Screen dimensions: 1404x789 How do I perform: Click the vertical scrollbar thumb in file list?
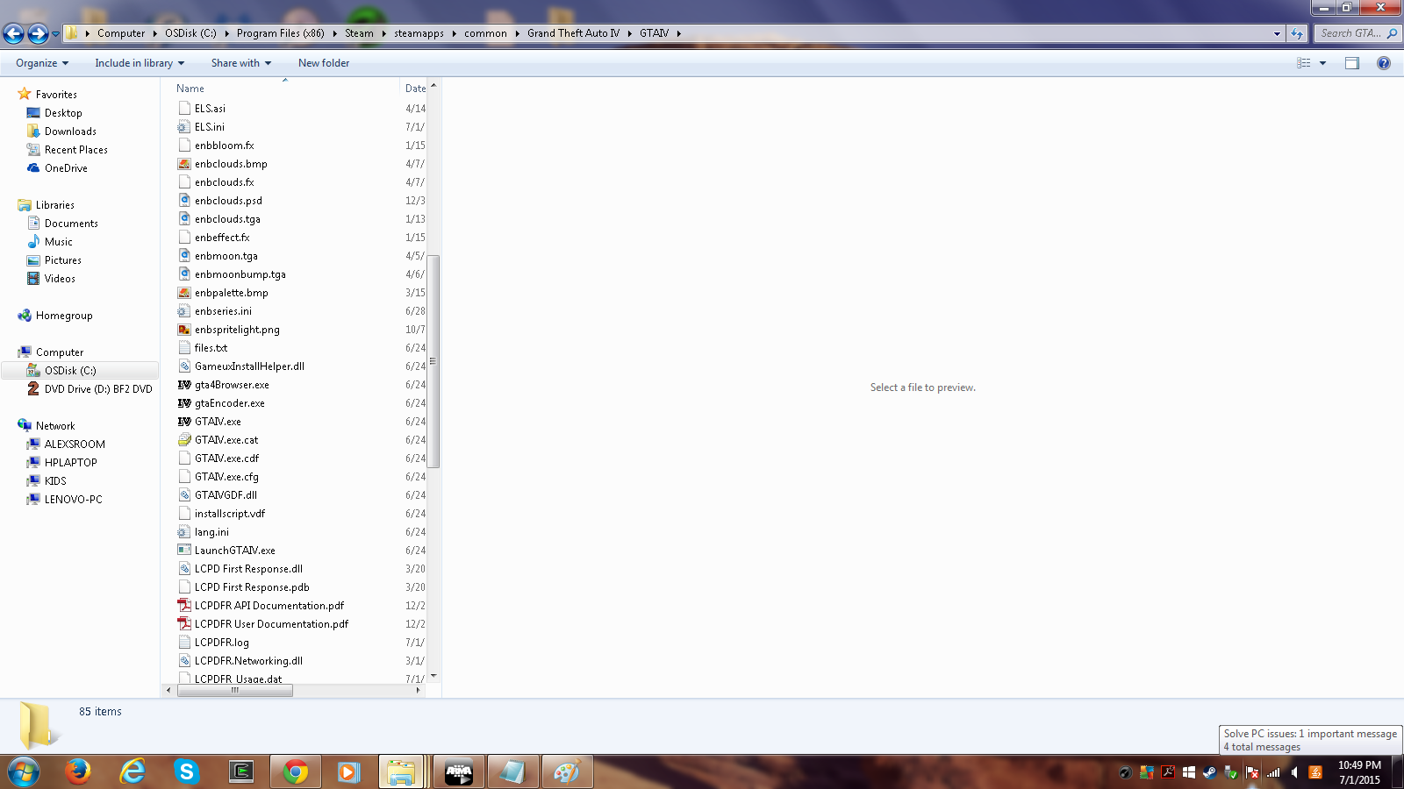click(433, 361)
